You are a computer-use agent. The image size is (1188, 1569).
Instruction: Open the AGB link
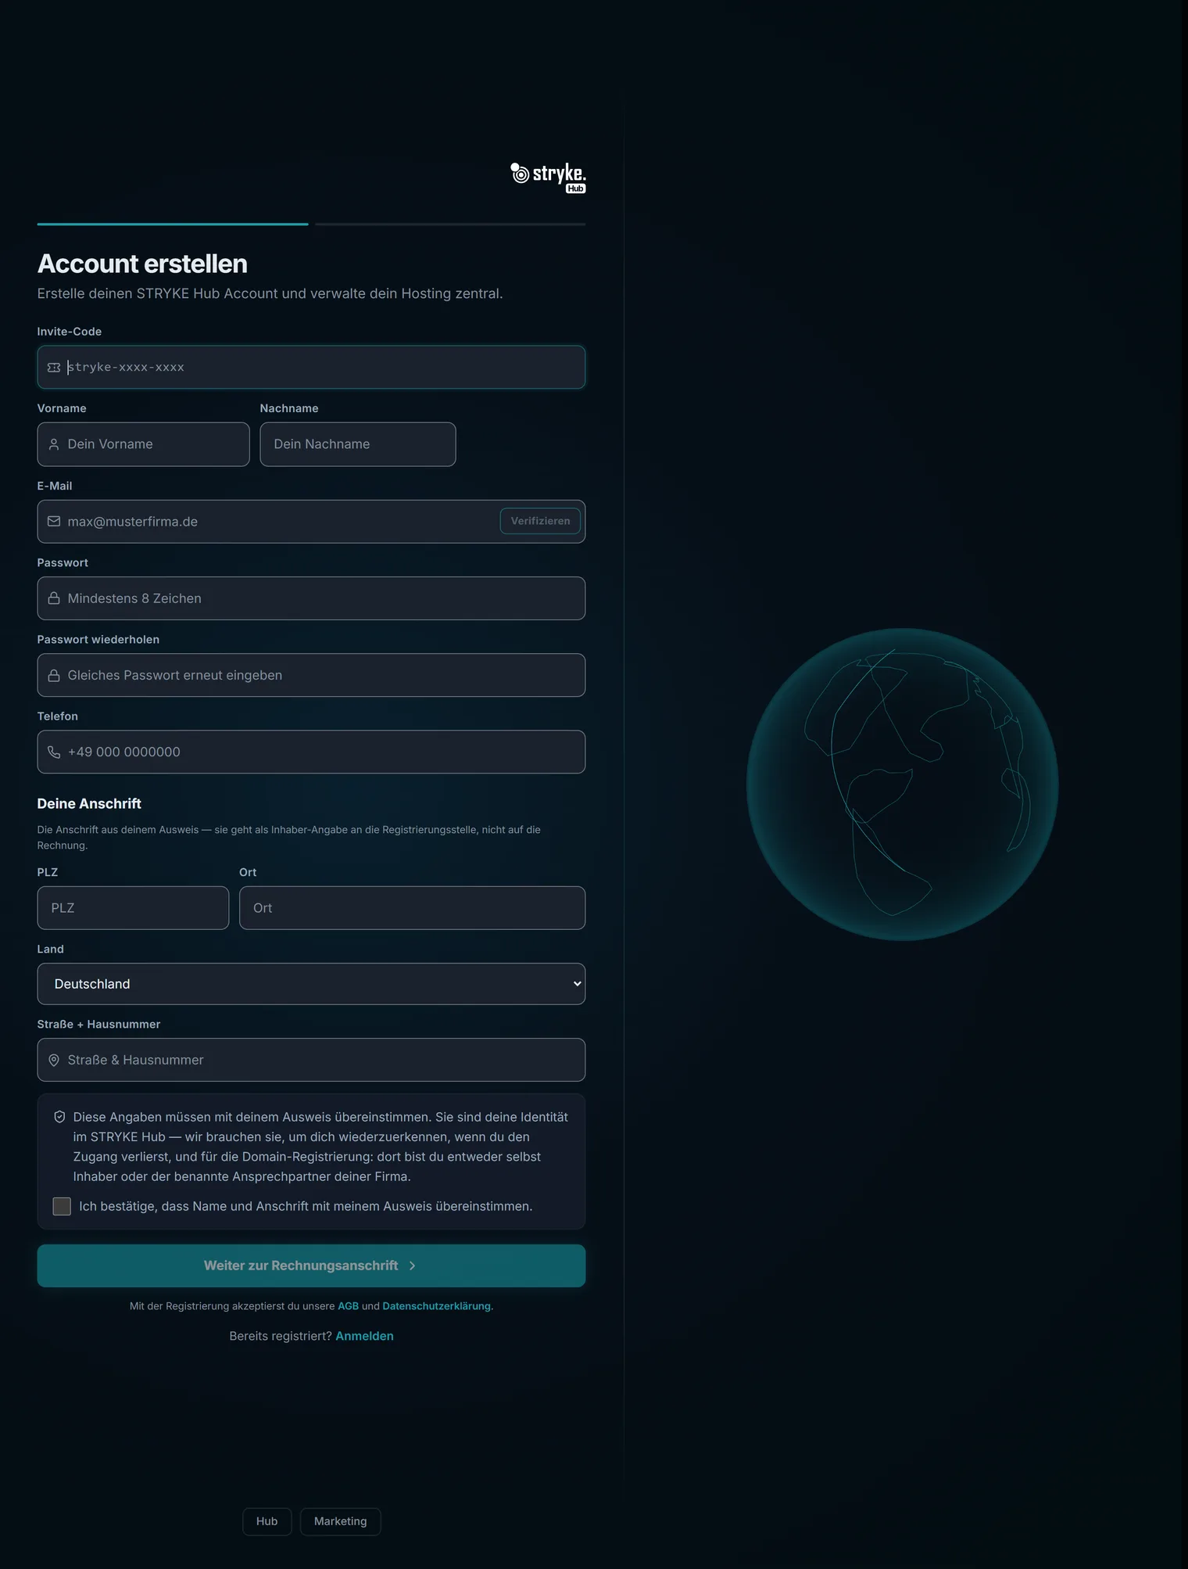click(x=348, y=1306)
